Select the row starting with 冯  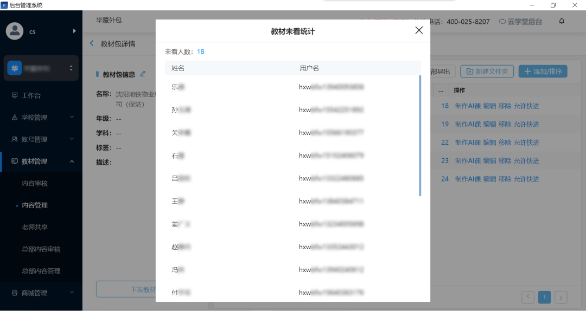click(x=292, y=270)
